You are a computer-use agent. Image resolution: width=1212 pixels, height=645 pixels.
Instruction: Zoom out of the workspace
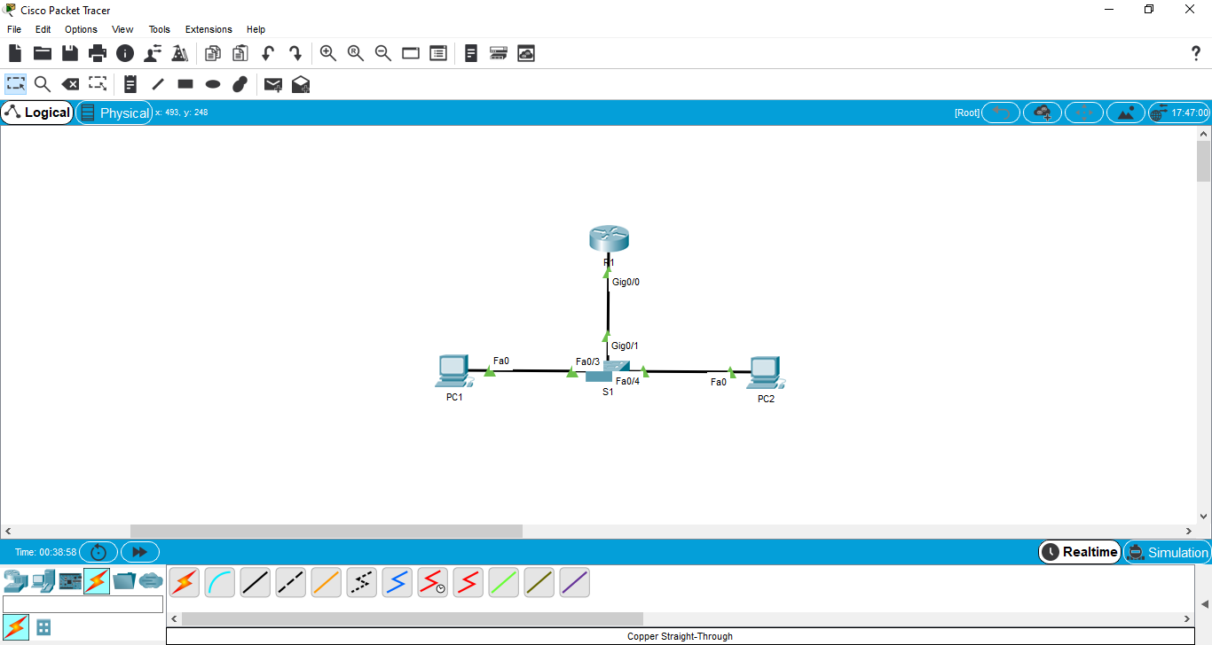point(383,53)
